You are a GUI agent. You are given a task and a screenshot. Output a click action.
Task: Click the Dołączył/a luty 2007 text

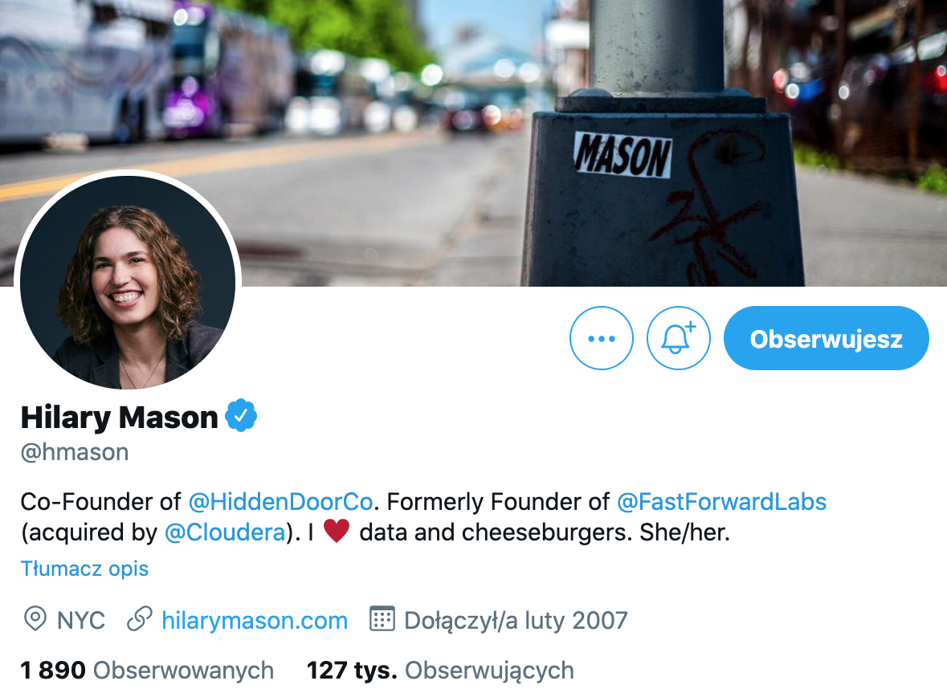coord(516,621)
